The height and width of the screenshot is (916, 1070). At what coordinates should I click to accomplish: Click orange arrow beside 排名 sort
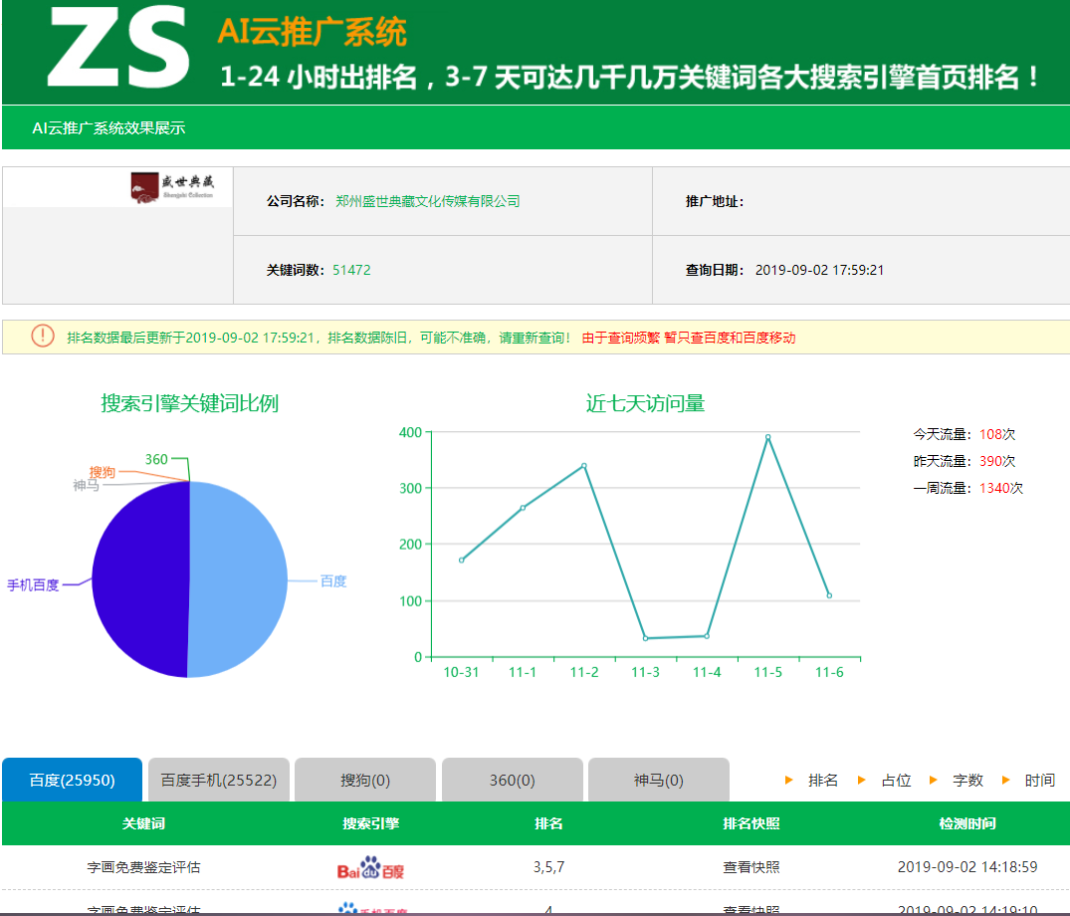[789, 781]
